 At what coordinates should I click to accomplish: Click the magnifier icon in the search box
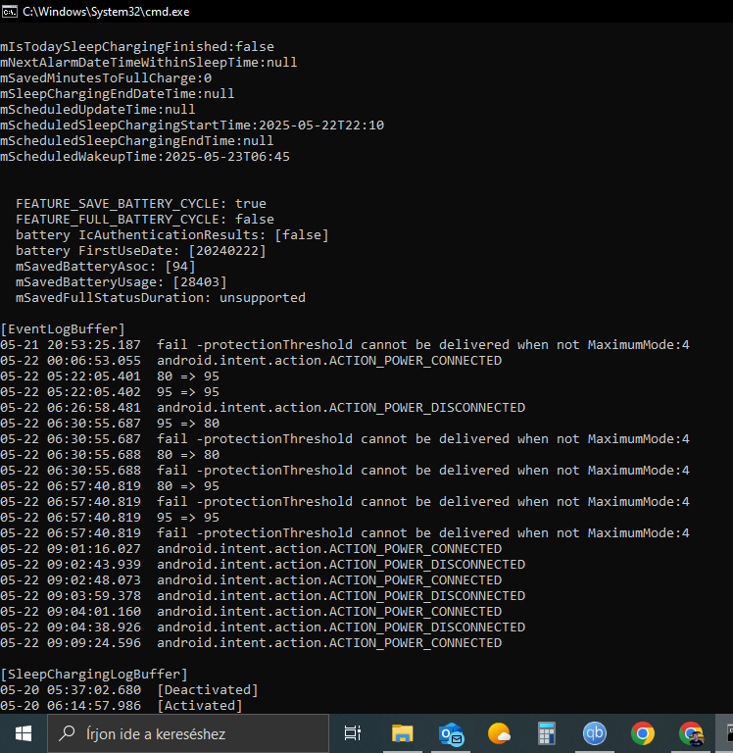67,733
